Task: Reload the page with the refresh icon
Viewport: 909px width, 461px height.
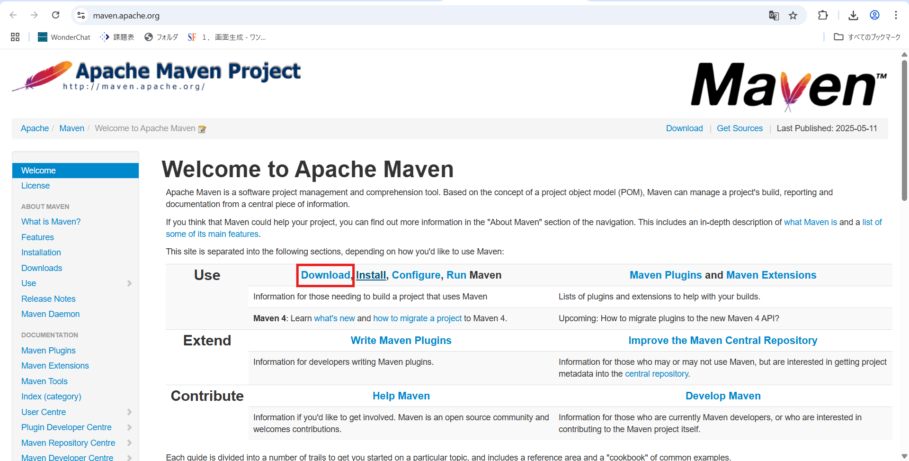Action: click(55, 15)
